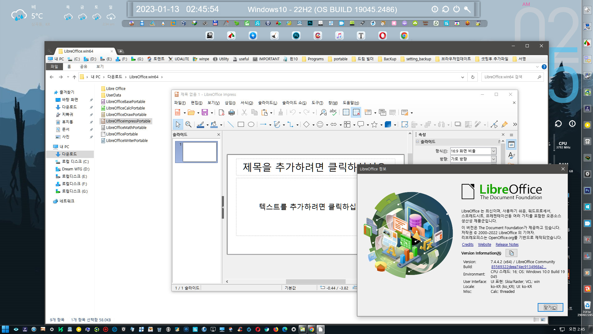Image resolution: width=593 pixels, height=334 pixels.
Task: Click the Duplicate Slide icon
Action: point(382,113)
